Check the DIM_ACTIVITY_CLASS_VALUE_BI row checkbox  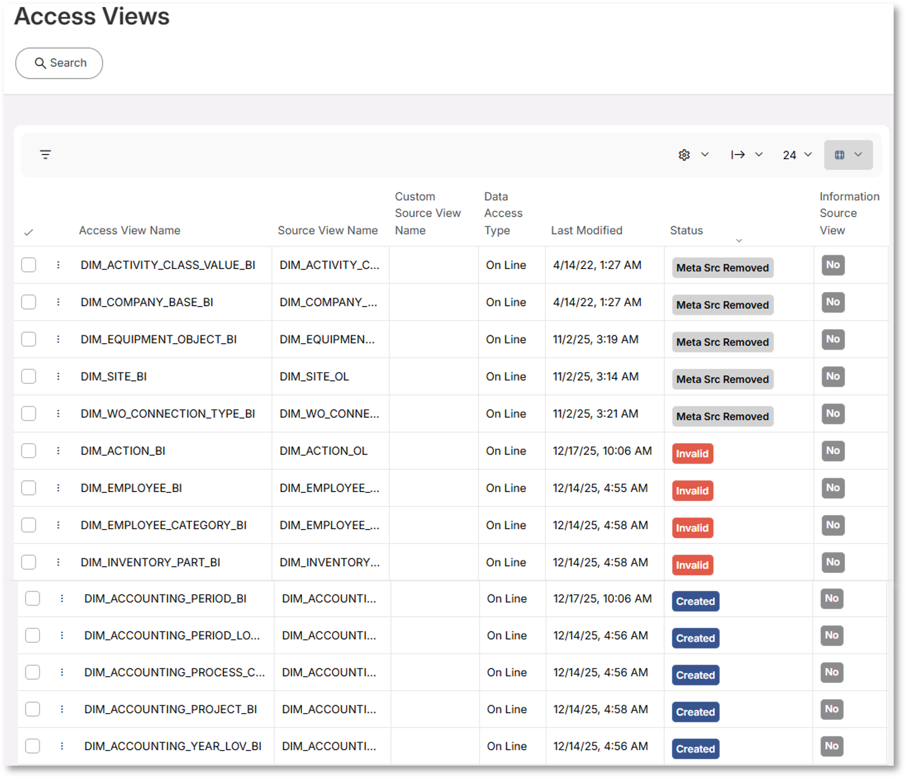point(28,265)
